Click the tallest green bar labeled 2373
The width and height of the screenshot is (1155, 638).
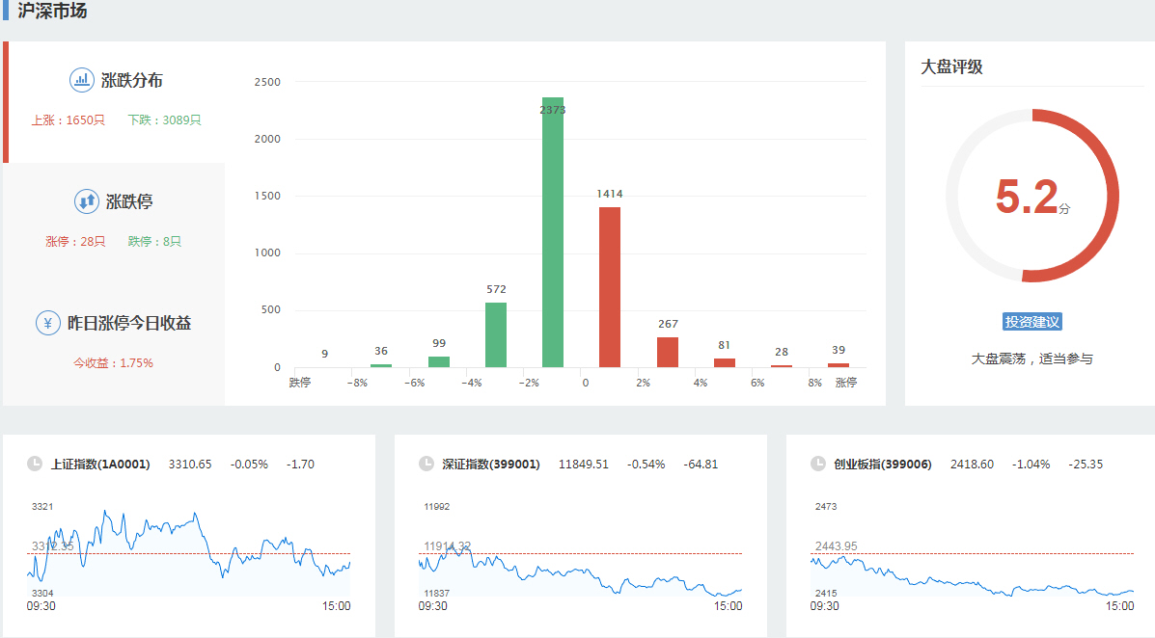point(553,241)
